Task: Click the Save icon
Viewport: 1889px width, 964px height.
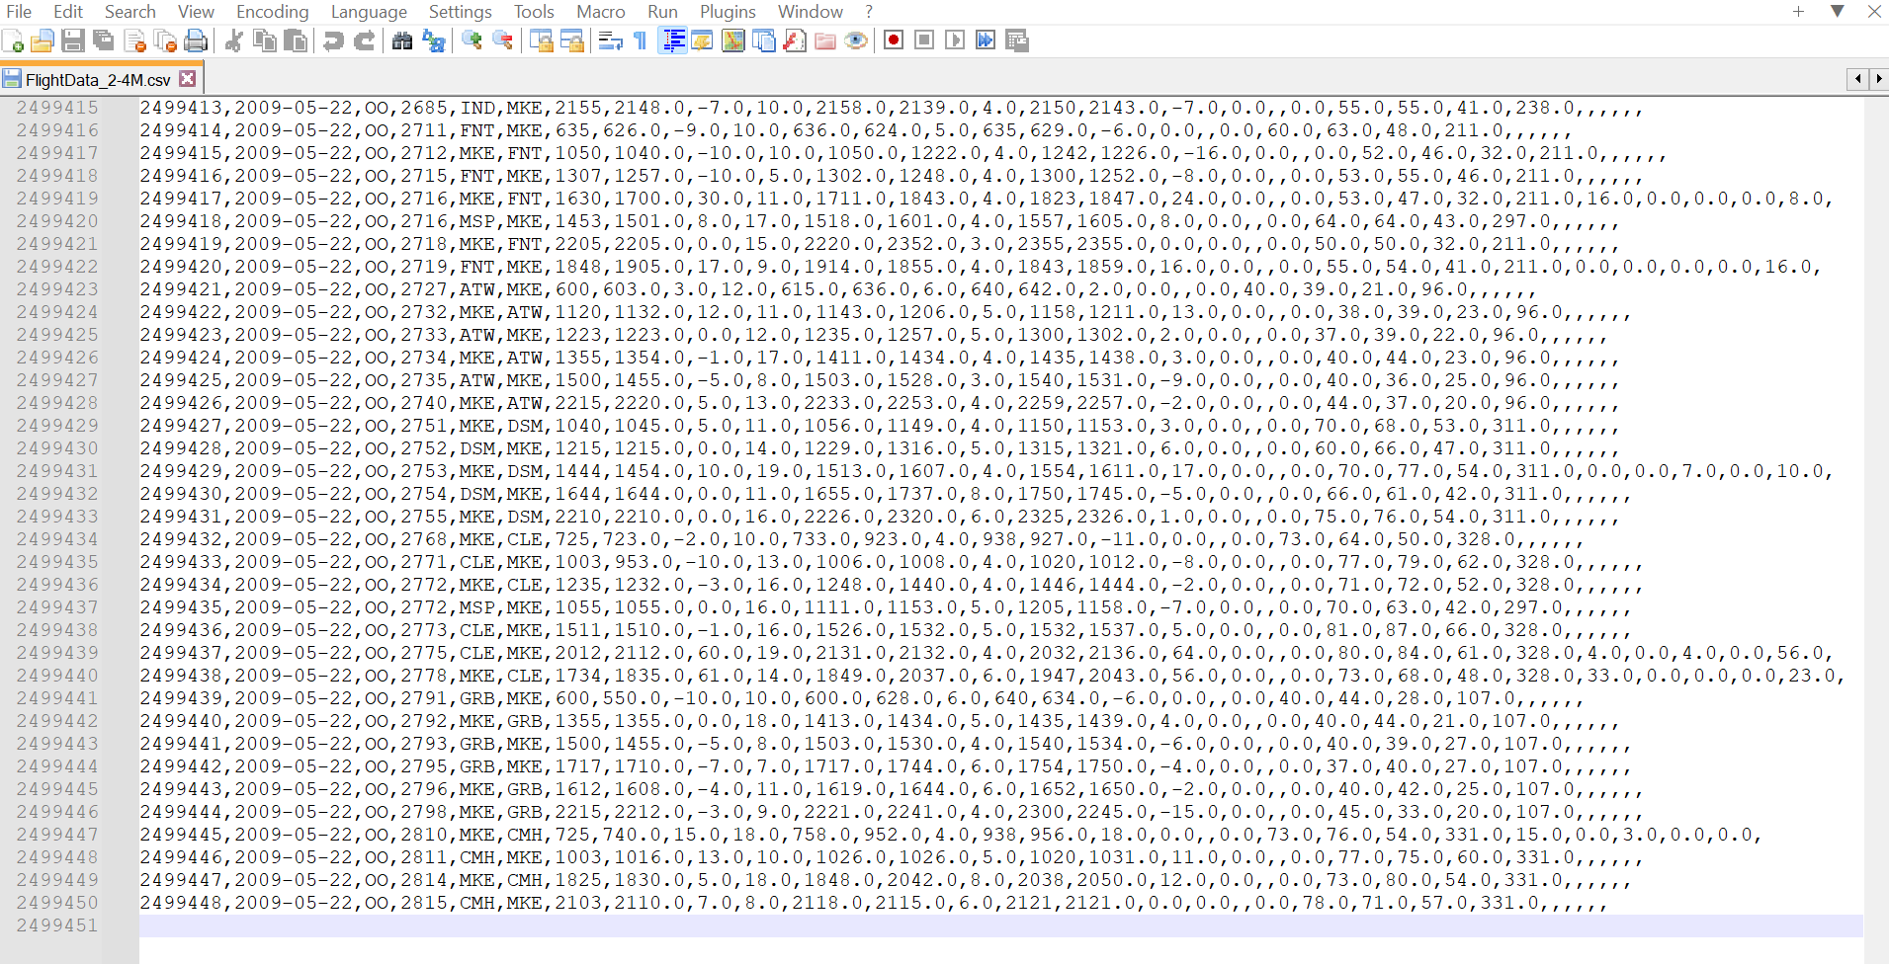Action: [x=73, y=40]
